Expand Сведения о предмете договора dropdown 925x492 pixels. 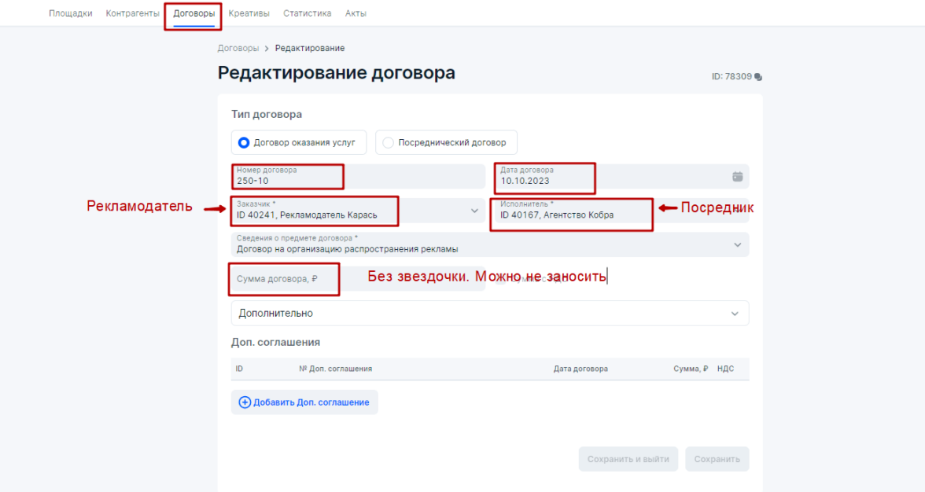pyautogui.click(x=490, y=244)
